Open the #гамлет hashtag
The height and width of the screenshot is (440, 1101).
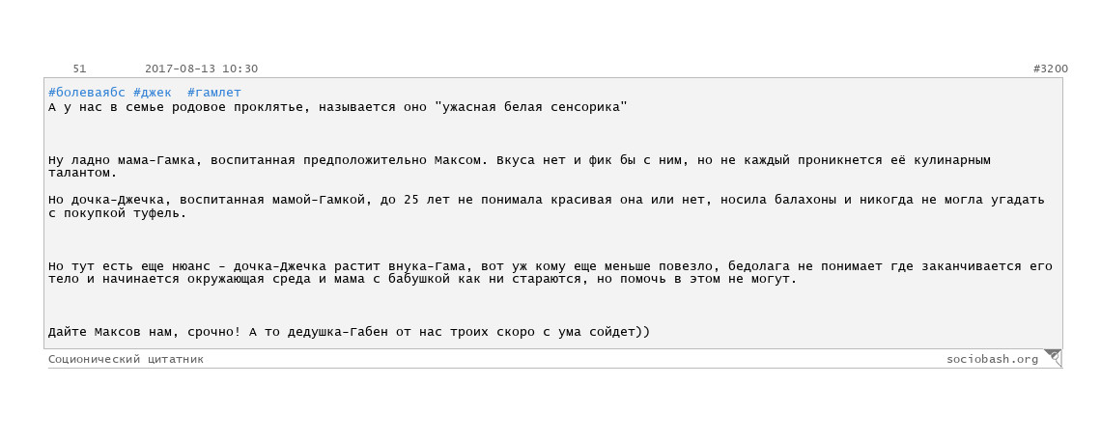[214, 93]
